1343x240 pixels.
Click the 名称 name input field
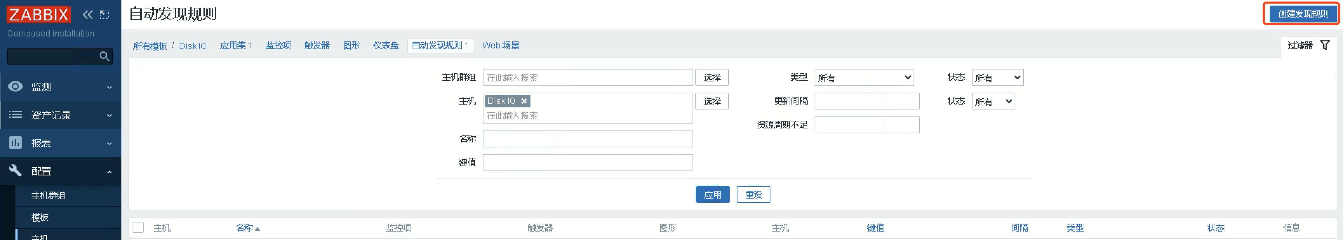tap(588, 139)
